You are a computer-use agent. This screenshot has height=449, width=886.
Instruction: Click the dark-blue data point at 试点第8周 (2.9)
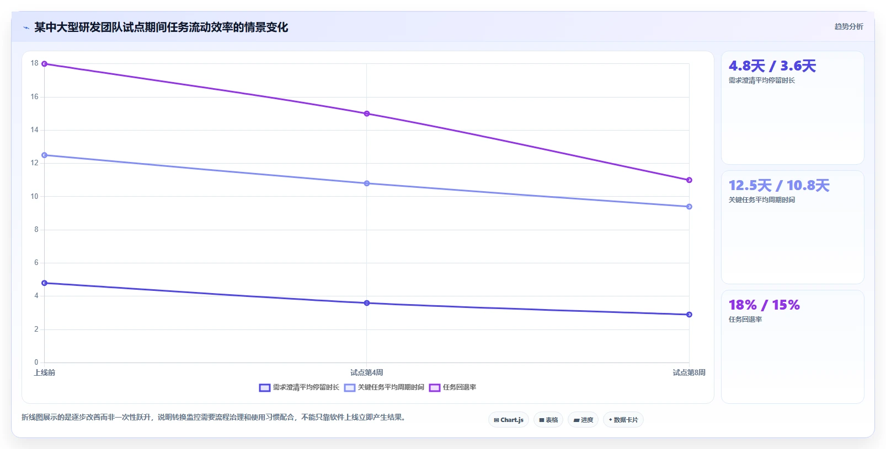(689, 315)
